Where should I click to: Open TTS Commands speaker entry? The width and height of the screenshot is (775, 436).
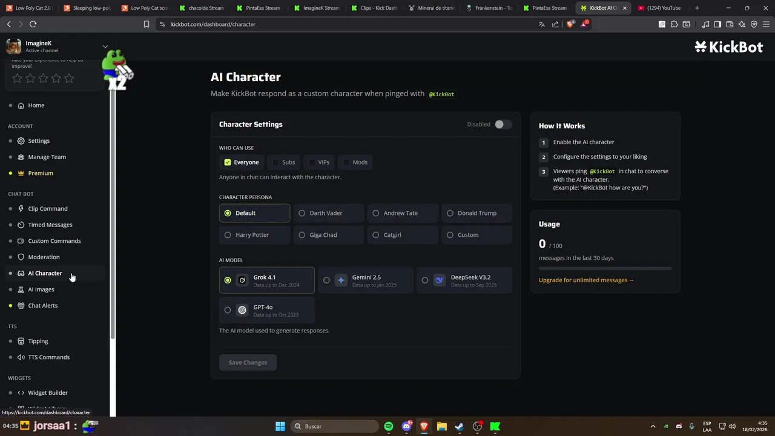(48, 357)
